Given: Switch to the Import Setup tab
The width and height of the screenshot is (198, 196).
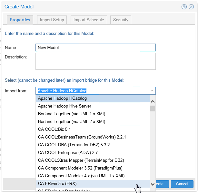Looking at the screenshot, I should [52, 20].
